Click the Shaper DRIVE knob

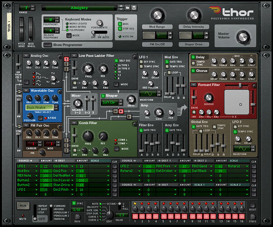tap(131, 99)
